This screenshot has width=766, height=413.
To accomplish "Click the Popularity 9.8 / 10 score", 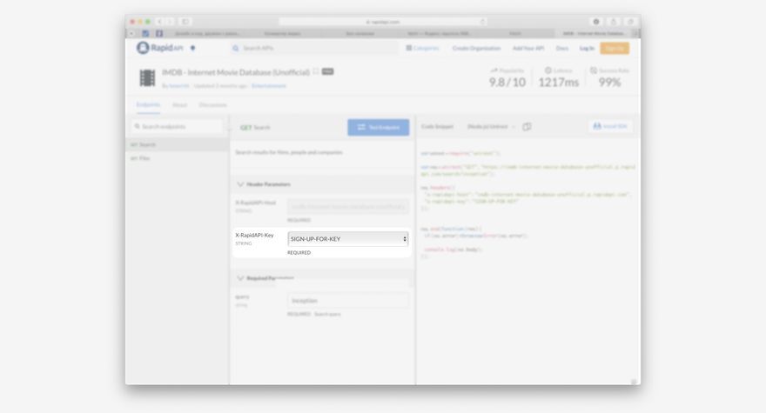I will (x=507, y=82).
